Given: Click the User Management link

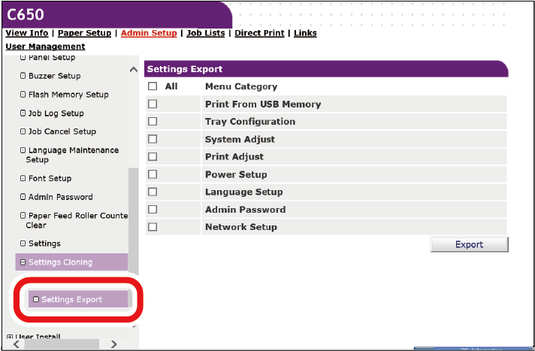Looking at the screenshot, I should click(x=45, y=47).
